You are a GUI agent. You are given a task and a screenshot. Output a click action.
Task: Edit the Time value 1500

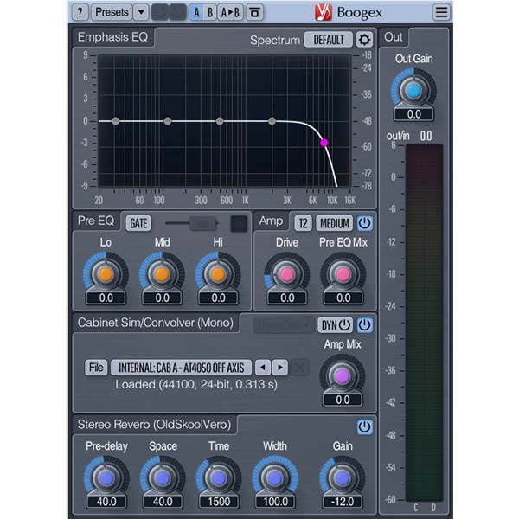pyautogui.click(x=219, y=502)
